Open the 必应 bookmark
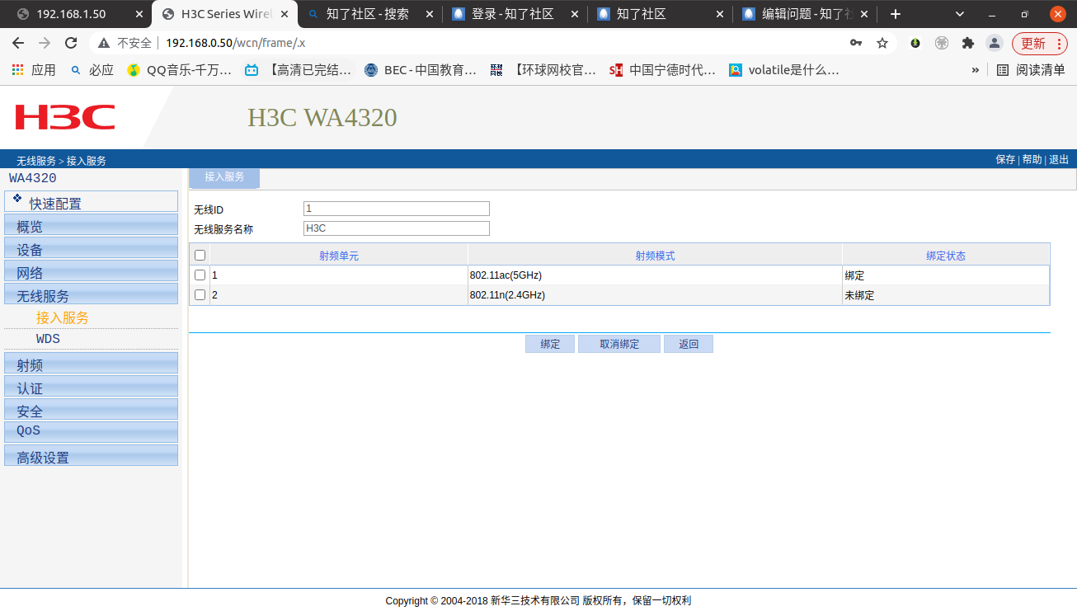 click(92, 70)
